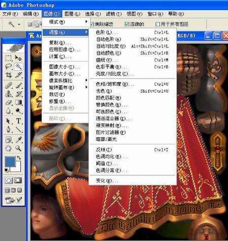
Task: Choose 曲线 (Curves) from submenu
Action: [133, 60]
